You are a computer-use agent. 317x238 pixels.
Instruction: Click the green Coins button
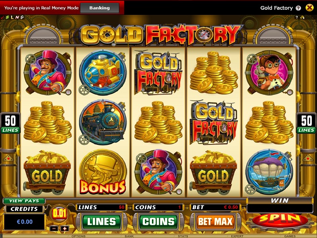158,221
